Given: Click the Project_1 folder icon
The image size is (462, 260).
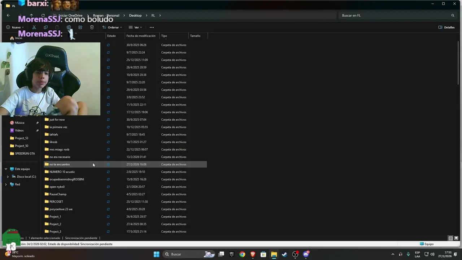Looking at the screenshot, I should [47, 217].
